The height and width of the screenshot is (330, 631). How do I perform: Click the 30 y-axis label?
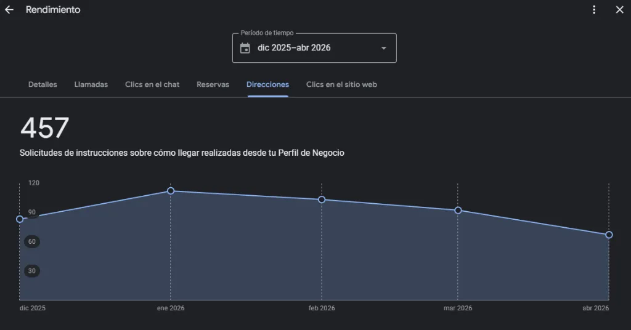coord(32,271)
